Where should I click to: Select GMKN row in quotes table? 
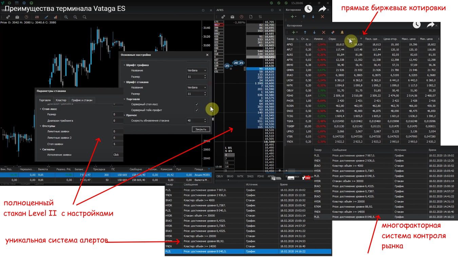click(363, 70)
